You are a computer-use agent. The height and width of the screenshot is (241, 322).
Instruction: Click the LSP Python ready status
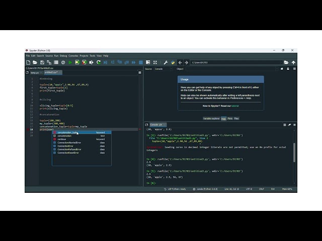[175, 189]
